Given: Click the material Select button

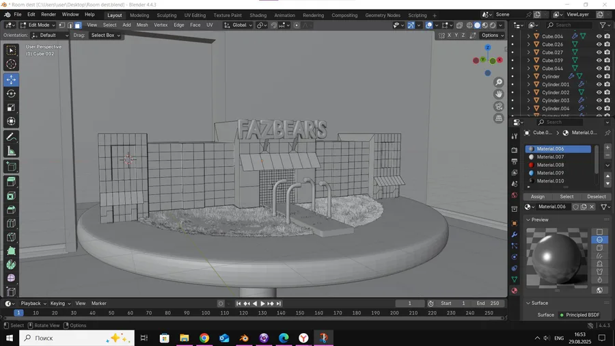Looking at the screenshot, I should (566, 196).
